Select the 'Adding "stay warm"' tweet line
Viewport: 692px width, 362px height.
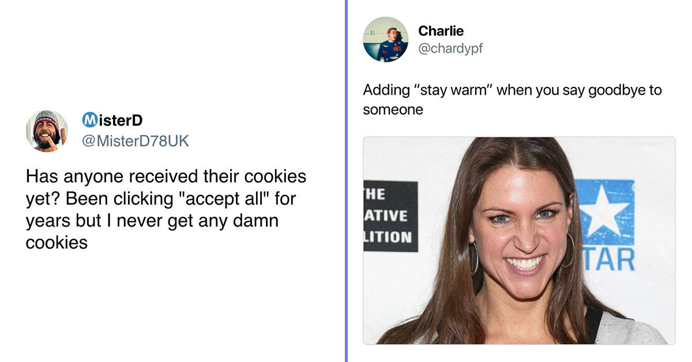click(x=512, y=90)
